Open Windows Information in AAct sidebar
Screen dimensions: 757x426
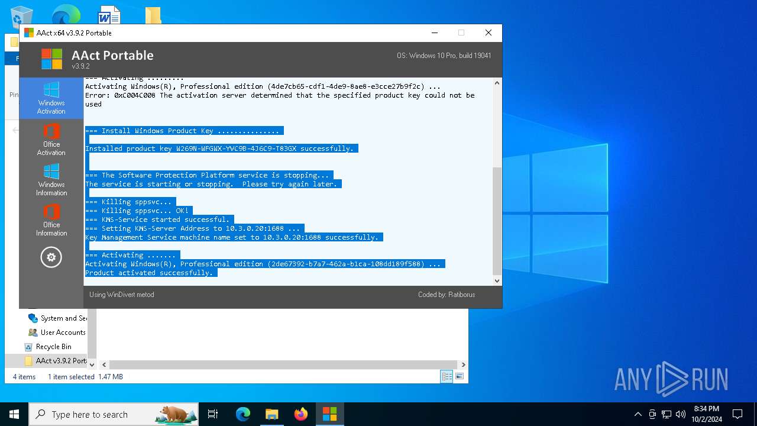pyautogui.click(x=51, y=180)
